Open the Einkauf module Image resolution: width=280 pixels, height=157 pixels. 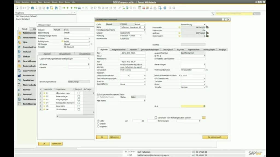point(27,56)
